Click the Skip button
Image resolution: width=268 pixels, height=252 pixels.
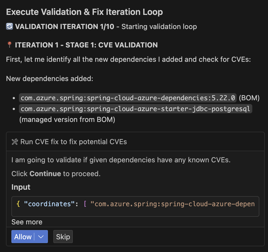tap(63, 237)
